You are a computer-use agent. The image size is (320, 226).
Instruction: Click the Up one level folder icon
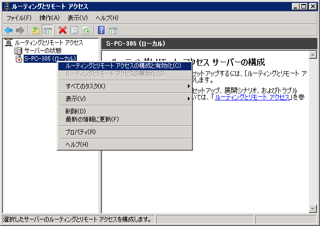(35, 30)
